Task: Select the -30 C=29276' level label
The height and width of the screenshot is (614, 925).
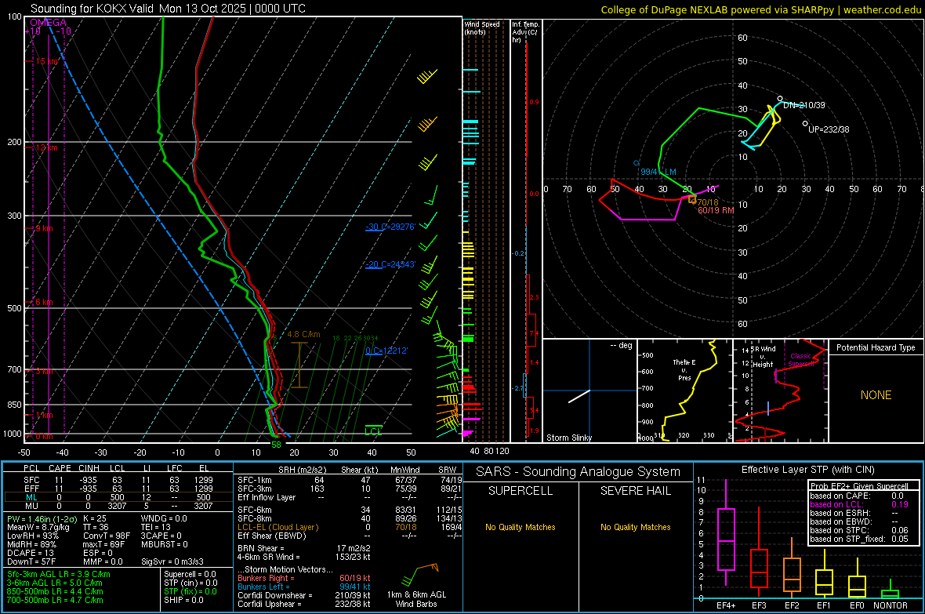Action: tap(390, 227)
